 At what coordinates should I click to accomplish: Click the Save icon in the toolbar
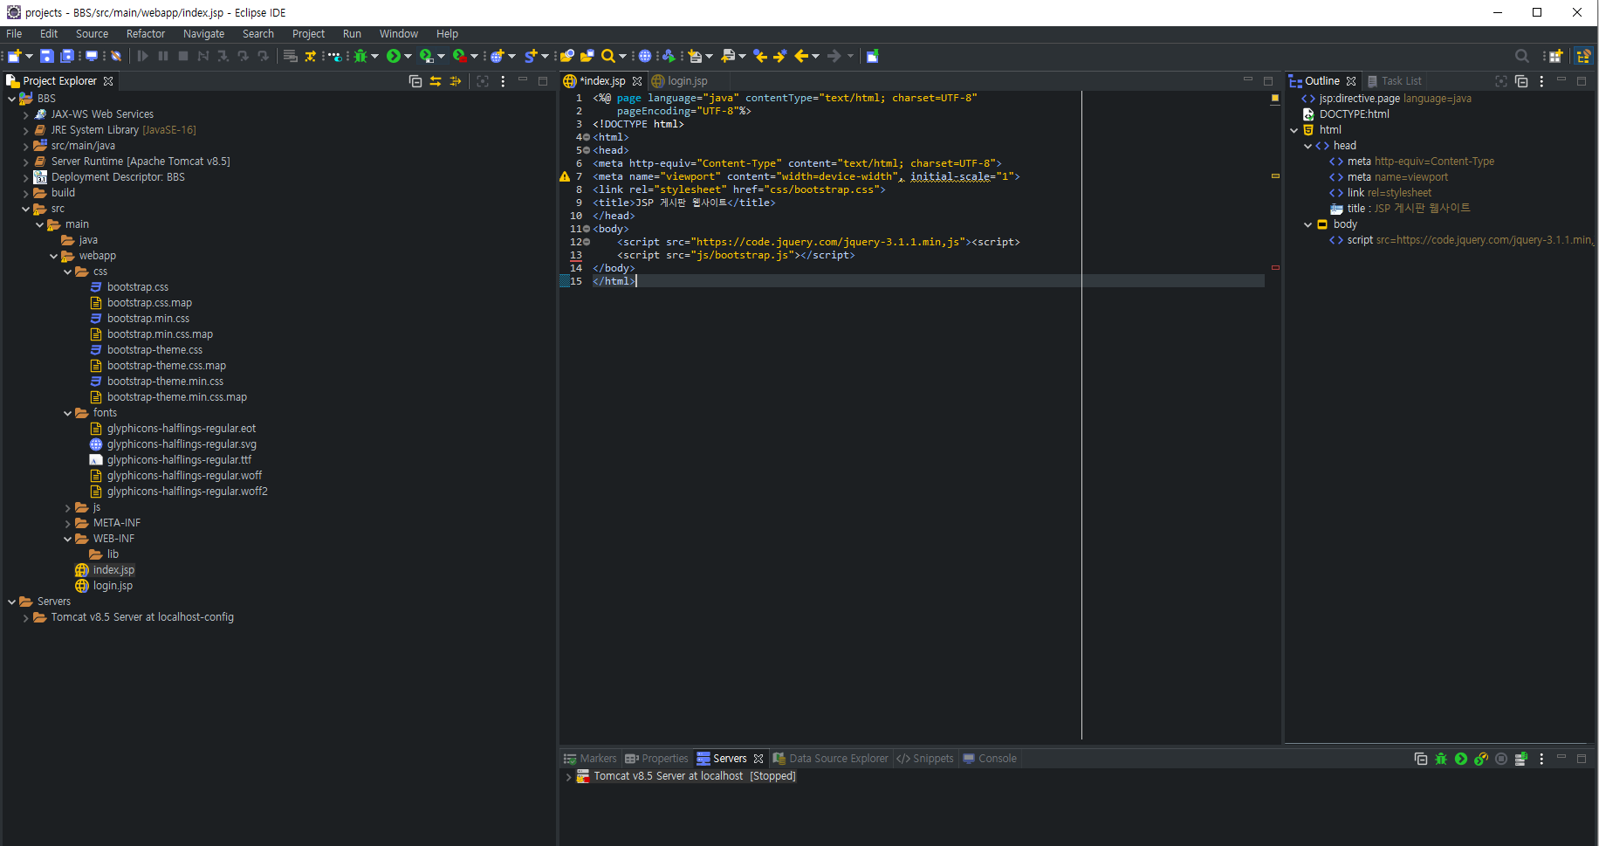point(47,56)
